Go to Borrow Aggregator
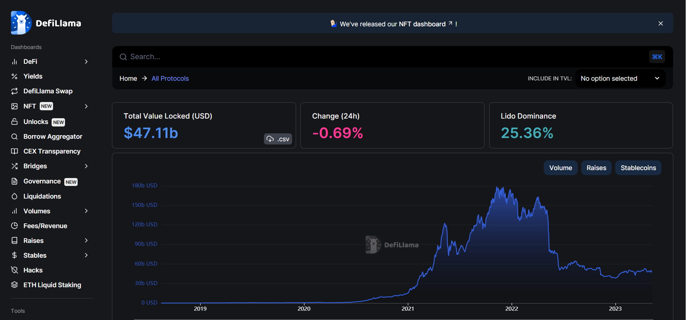Screen dimensions: 686x320 [53, 137]
